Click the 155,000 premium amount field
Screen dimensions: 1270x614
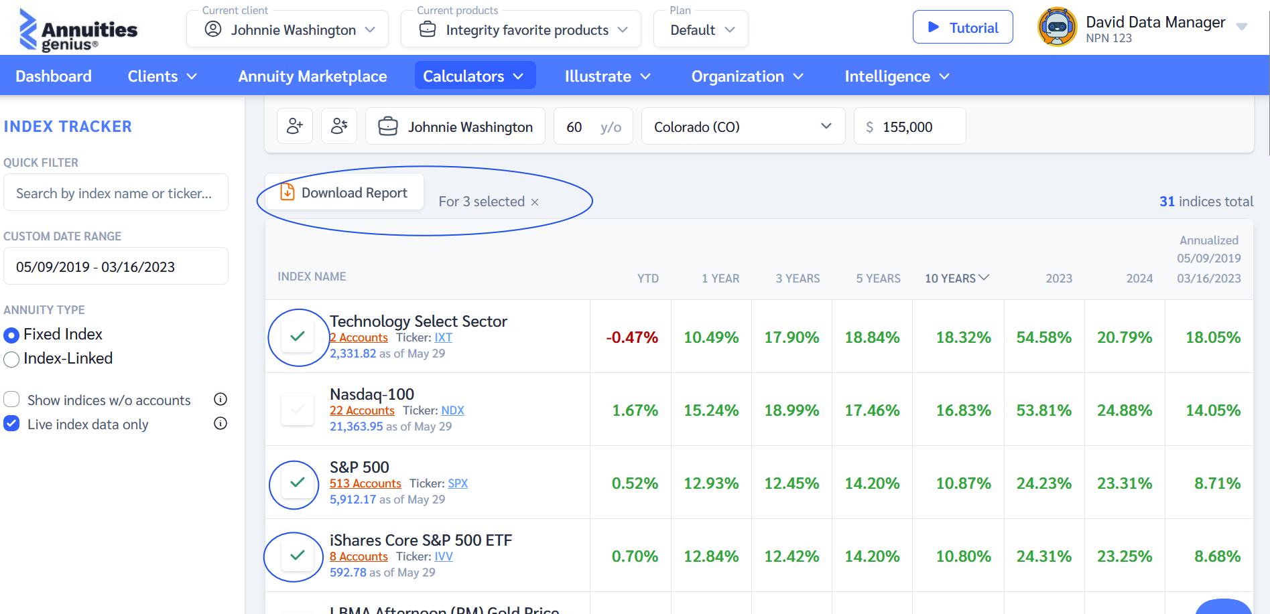click(x=909, y=127)
